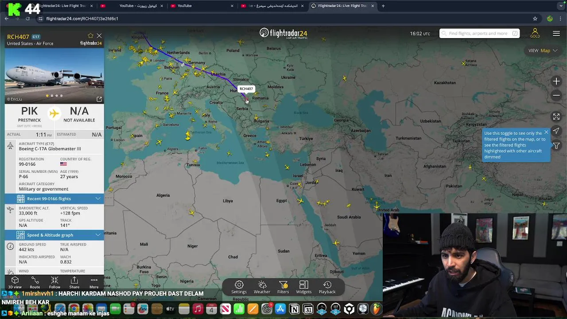Screen dimensions: 567x319
Task: Open Apple TV in the Dock
Action: point(170,309)
